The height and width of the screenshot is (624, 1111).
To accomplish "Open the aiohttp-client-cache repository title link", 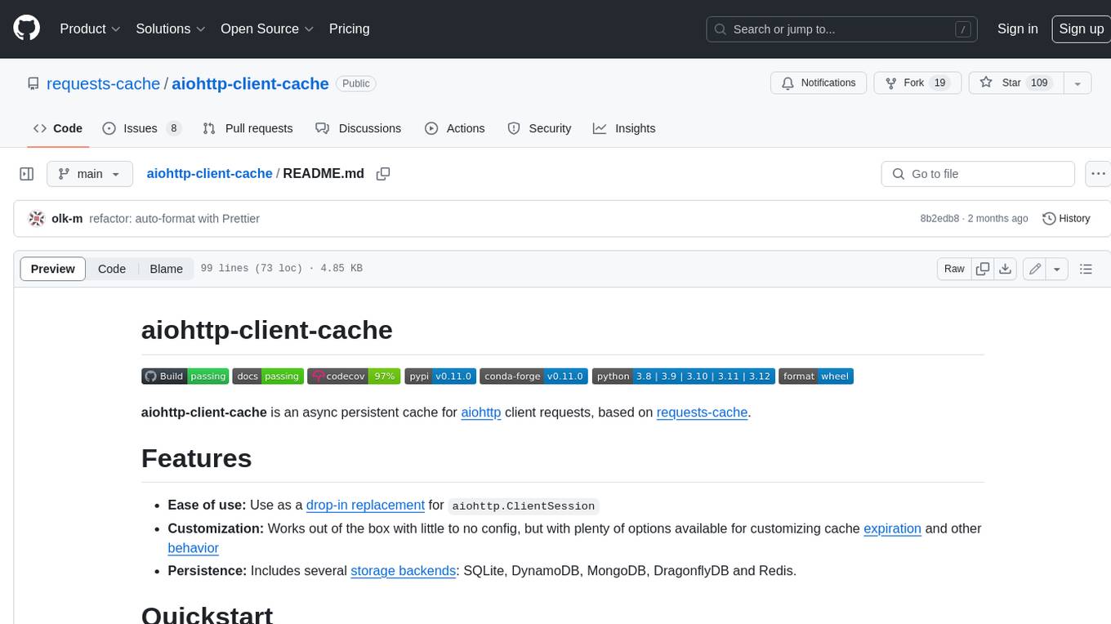I will [250, 83].
